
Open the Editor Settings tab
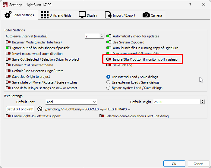click(20, 15)
